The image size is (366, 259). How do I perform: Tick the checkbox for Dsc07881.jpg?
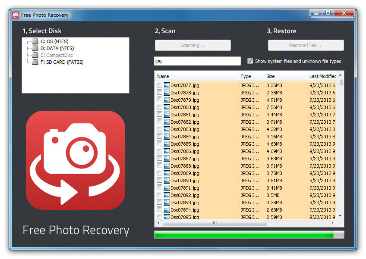159,114
